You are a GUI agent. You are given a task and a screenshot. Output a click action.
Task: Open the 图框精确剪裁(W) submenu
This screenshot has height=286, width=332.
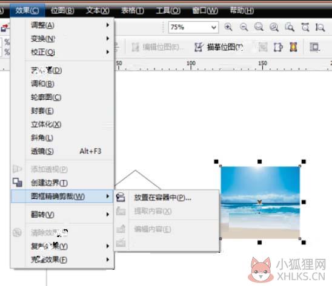62,197
